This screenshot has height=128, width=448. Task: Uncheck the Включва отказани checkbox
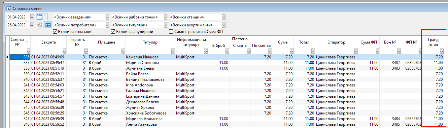[55, 32]
